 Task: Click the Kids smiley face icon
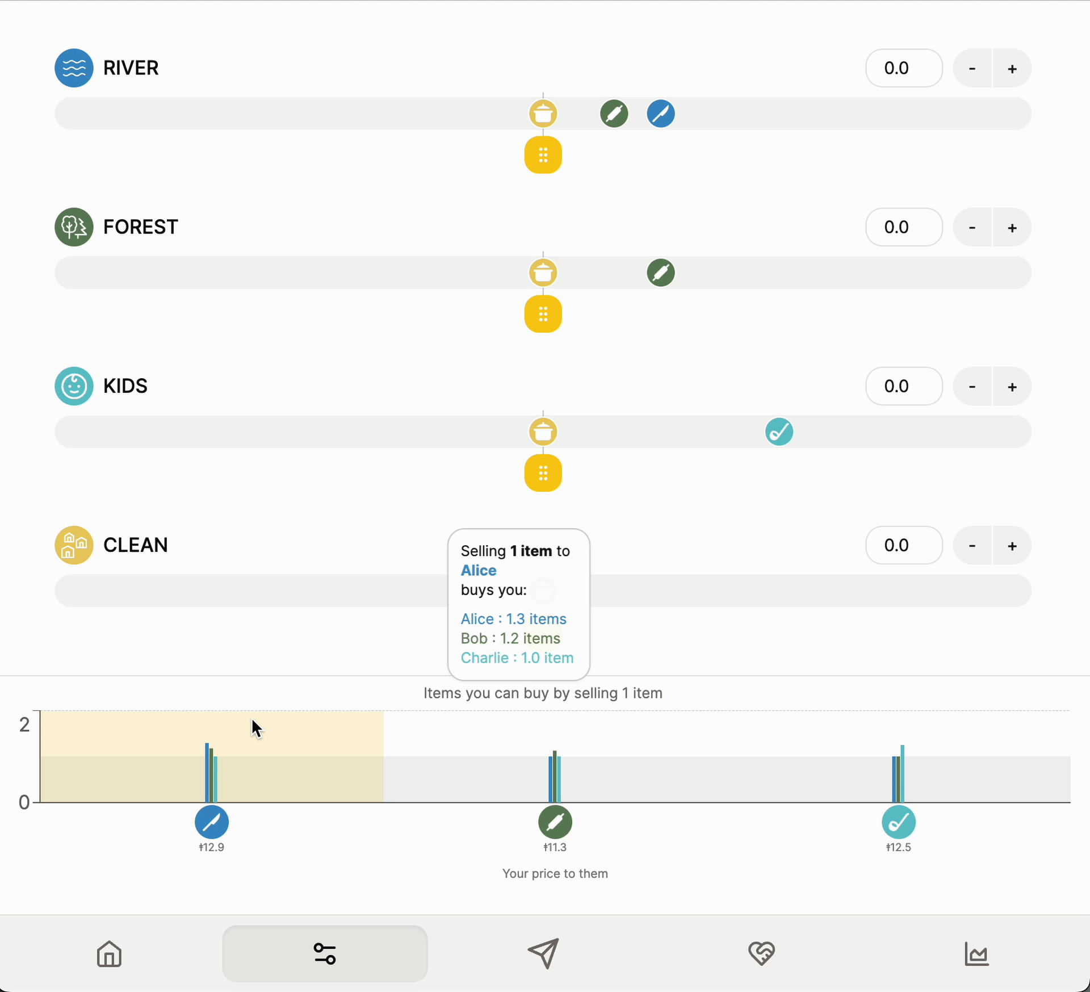(74, 386)
